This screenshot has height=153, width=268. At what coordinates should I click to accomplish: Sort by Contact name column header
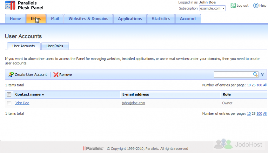(x=28, y=95)
